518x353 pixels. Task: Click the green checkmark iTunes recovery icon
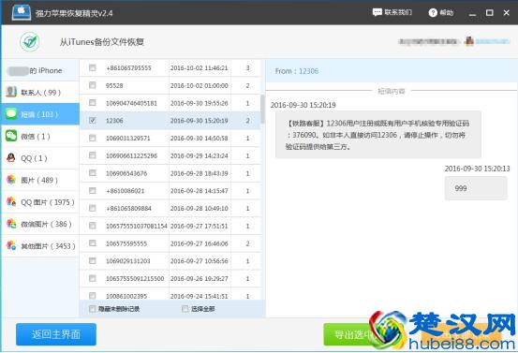30,42
